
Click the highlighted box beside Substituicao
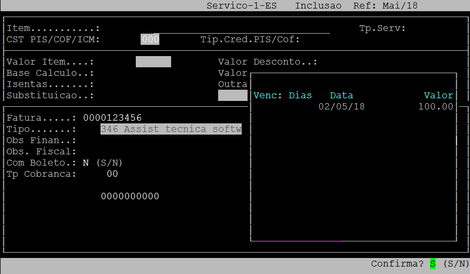tap(233, 96)
